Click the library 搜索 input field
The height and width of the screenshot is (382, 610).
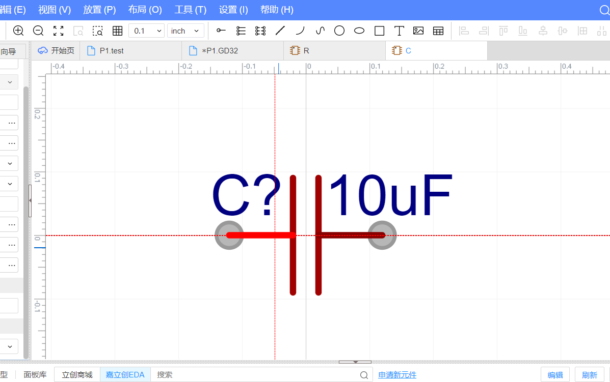255,375
